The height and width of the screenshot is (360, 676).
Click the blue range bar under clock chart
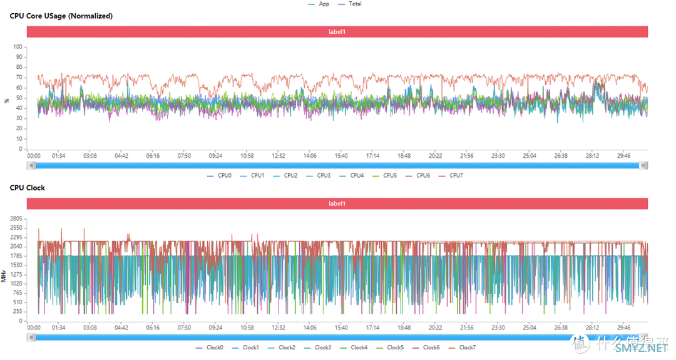click(337, 337)
